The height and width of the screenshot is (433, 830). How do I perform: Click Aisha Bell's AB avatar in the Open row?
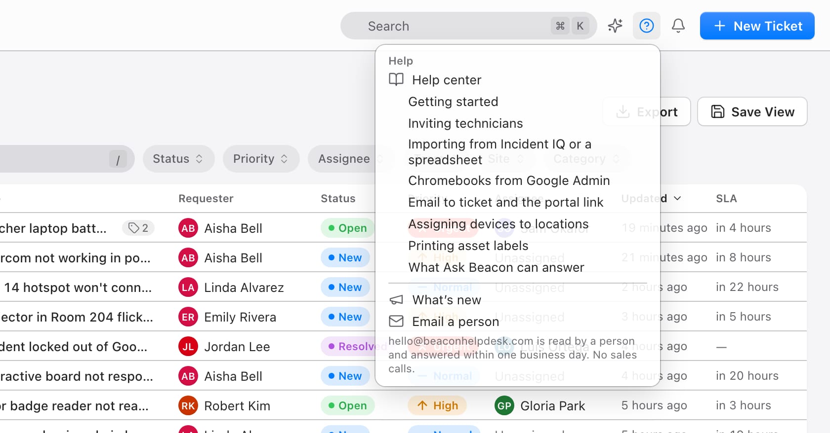pos(188,228)
